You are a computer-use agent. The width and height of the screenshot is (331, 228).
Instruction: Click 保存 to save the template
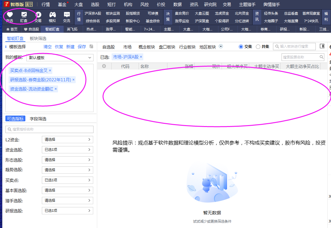click(x=82, y=47)
